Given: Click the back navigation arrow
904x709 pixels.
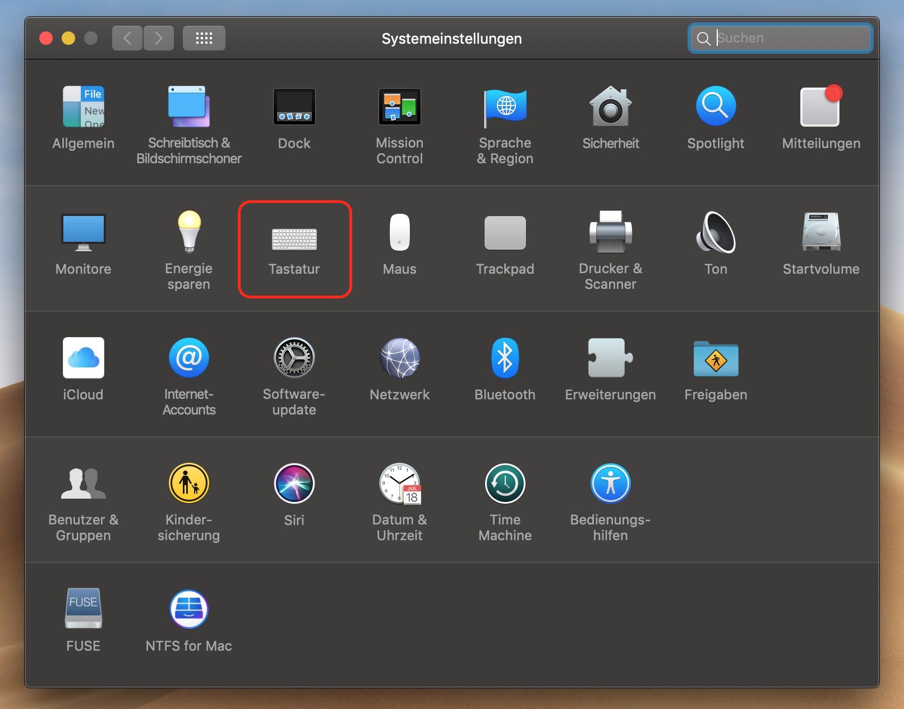Looking at the screenshot, I should pyautogui.click(x=127, y=38).
